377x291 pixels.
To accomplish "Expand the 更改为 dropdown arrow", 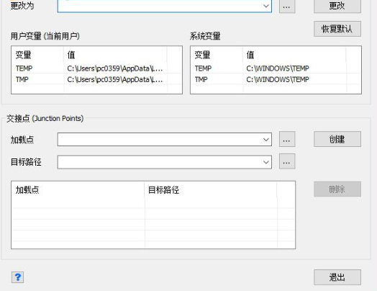I will [x=266, y=6].
